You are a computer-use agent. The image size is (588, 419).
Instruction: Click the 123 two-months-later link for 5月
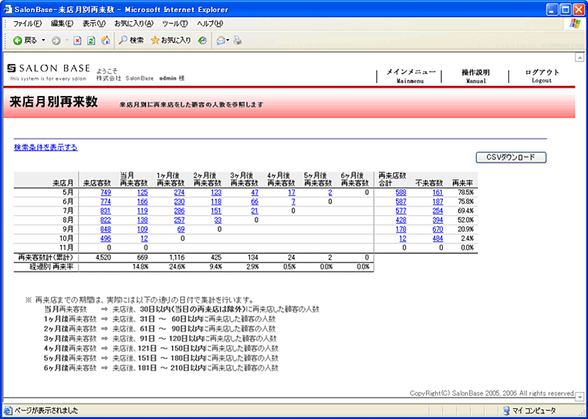(x=216, y=193)
